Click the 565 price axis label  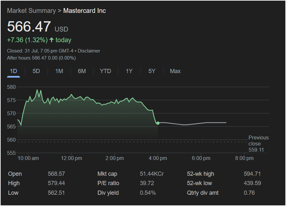[x=11, y=126]
